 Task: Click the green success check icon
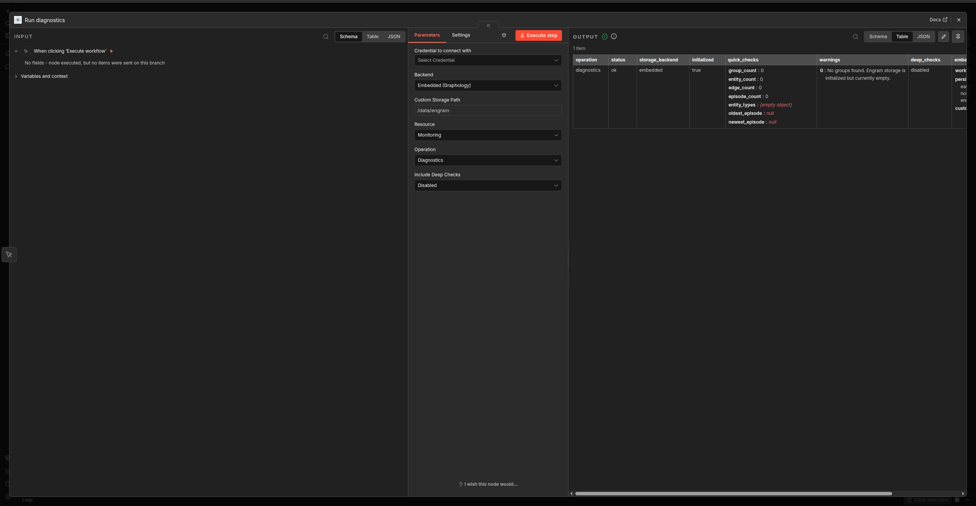[x=604, y=37]
